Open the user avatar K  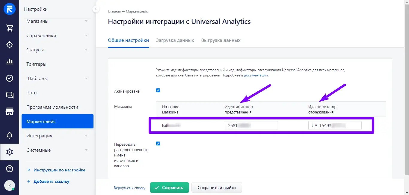10,185
